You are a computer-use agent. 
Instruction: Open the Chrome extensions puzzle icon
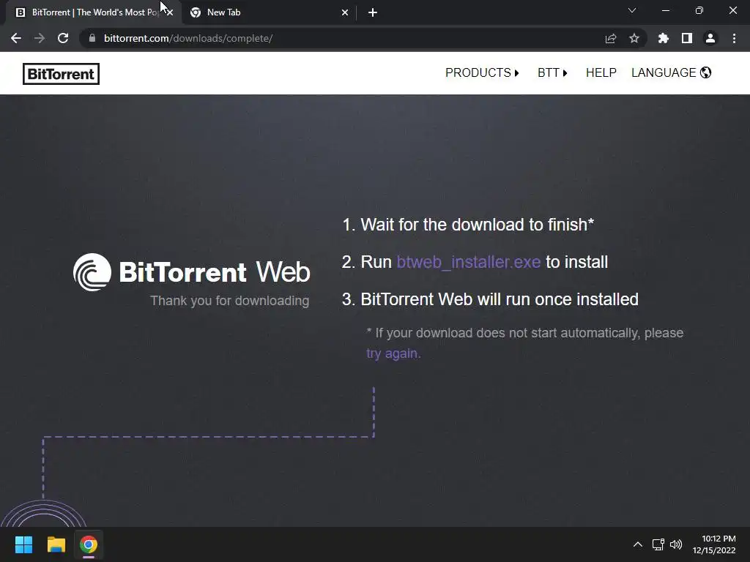[664, 38]
